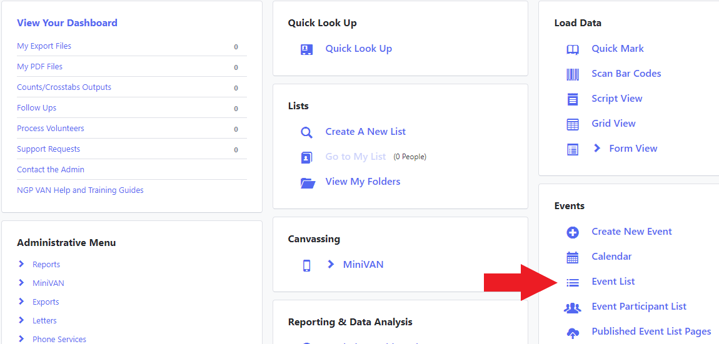Open Process Volunteers
The width and height of the screenshot is (719, 344).
[51, 128]
